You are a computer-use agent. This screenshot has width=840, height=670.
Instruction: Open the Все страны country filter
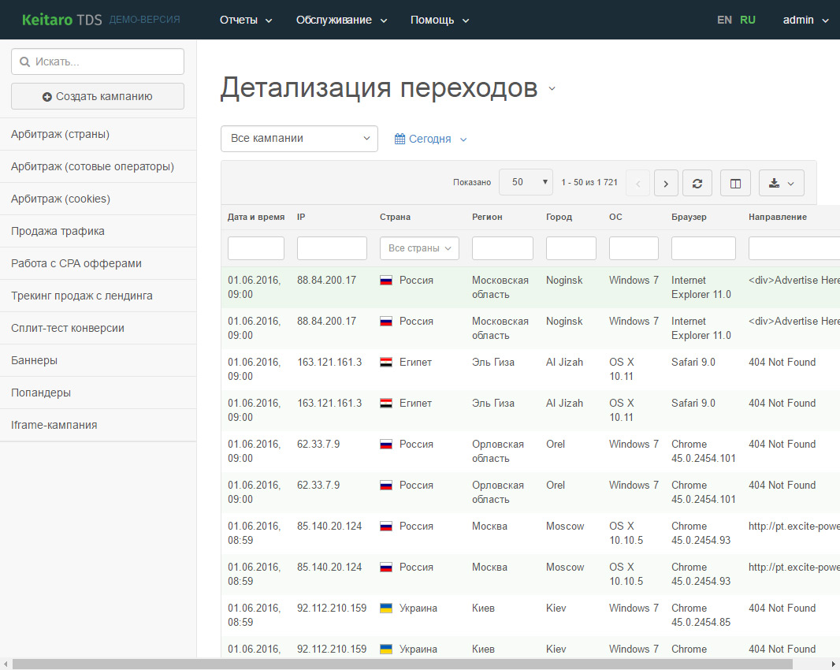click(x=419, y=248)
